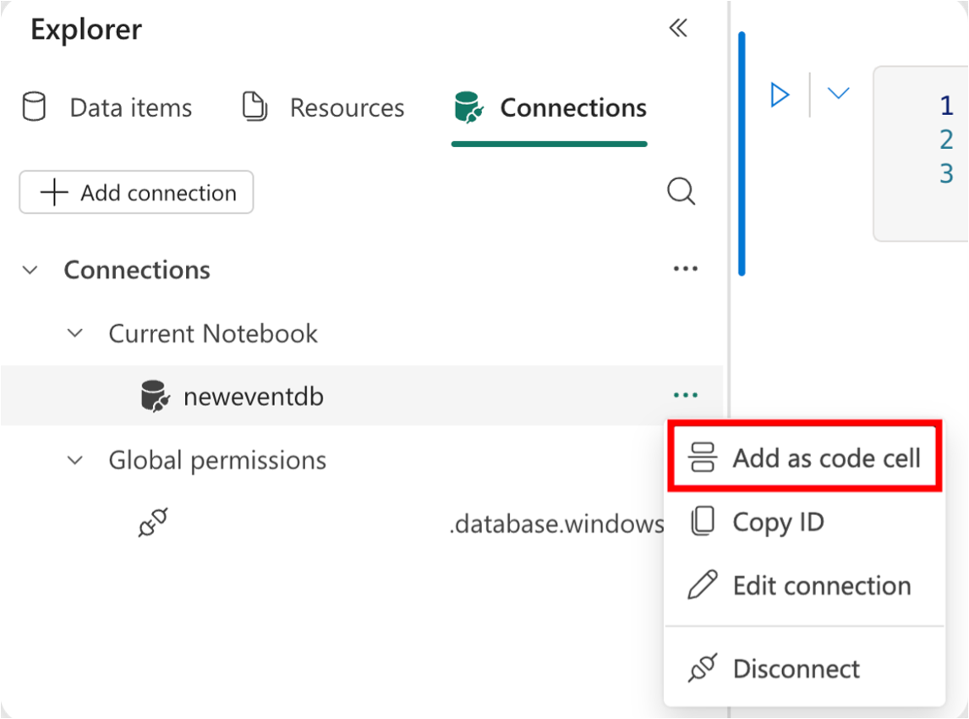Collapse the Connections tree section
The height and width of the screenshot is (719, 969).
30,270
